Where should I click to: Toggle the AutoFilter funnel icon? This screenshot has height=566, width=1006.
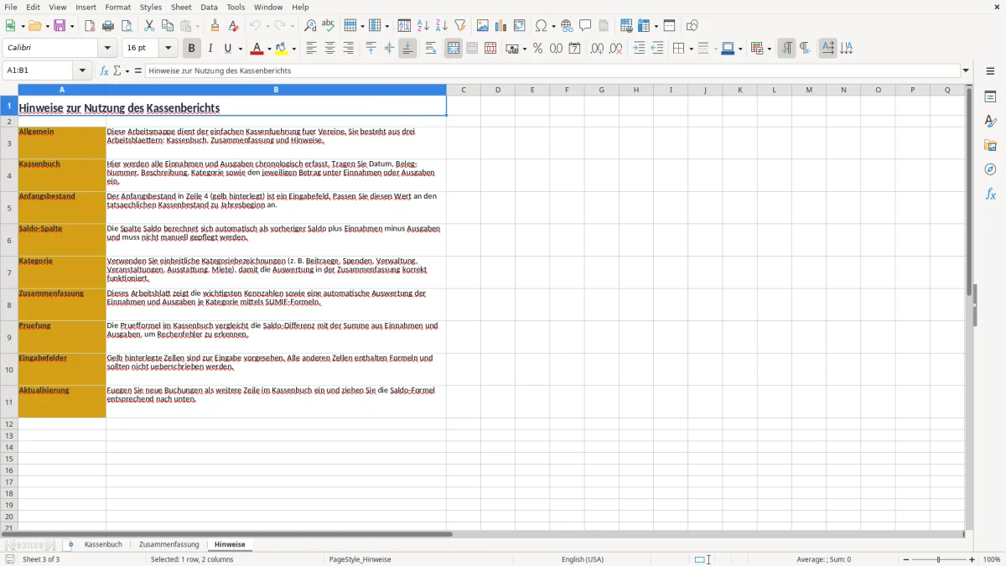460,26
